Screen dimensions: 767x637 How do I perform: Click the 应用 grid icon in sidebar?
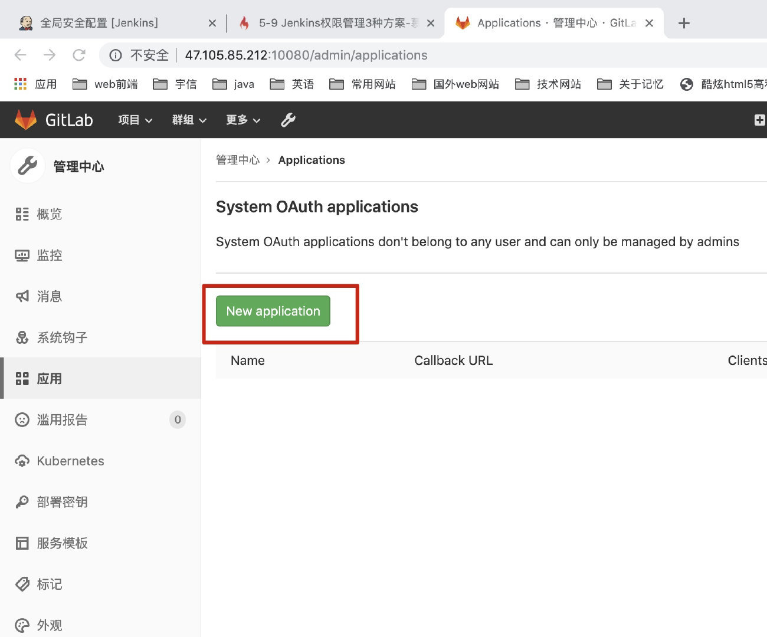click(x=22, y=379)
